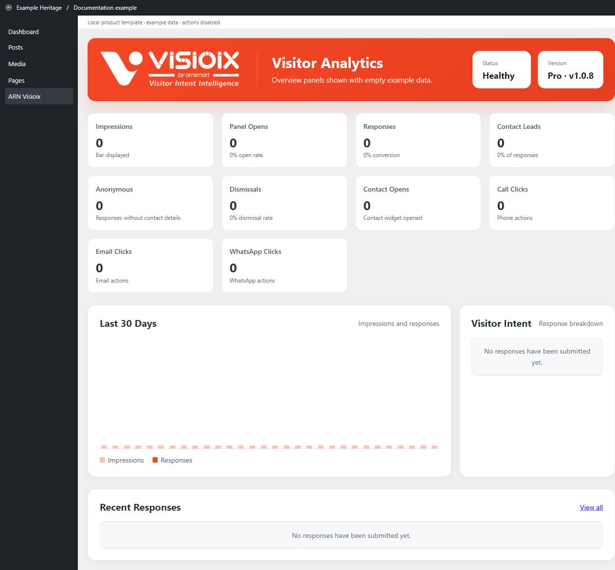Click 'Overview panels shown' banner subtitle
This screenshot has height=570, width=615.
[x=352, y=80]
